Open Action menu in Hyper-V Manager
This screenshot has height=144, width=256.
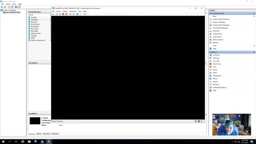tap(8, 4)
